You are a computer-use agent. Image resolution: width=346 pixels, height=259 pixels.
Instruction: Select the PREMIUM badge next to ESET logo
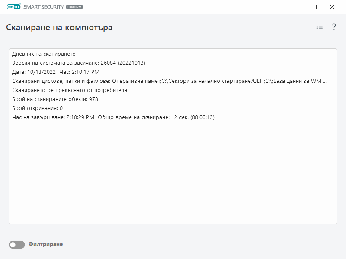click(x=74, y=7)
